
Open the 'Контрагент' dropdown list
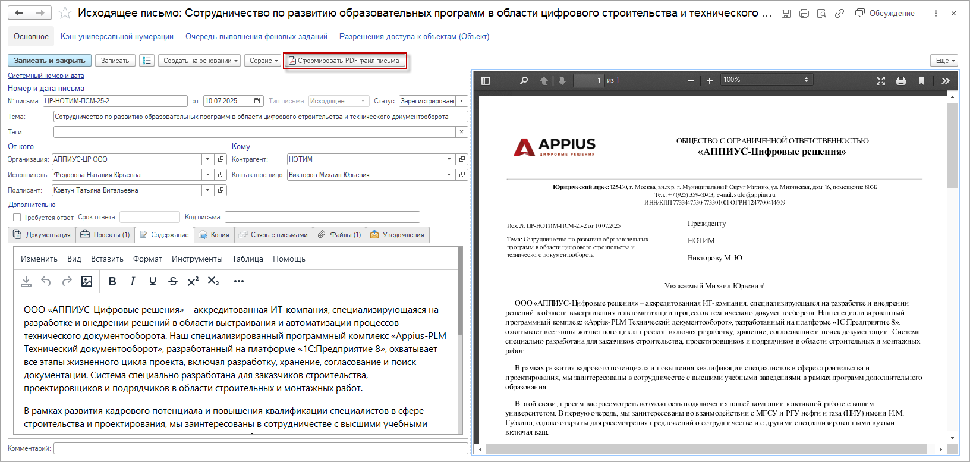point(449,159)
